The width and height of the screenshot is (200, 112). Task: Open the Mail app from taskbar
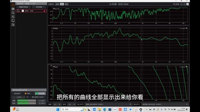[115, 109]
